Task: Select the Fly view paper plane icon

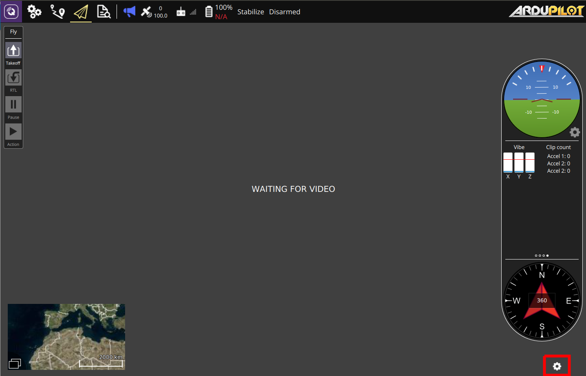Action: [81, 12]
